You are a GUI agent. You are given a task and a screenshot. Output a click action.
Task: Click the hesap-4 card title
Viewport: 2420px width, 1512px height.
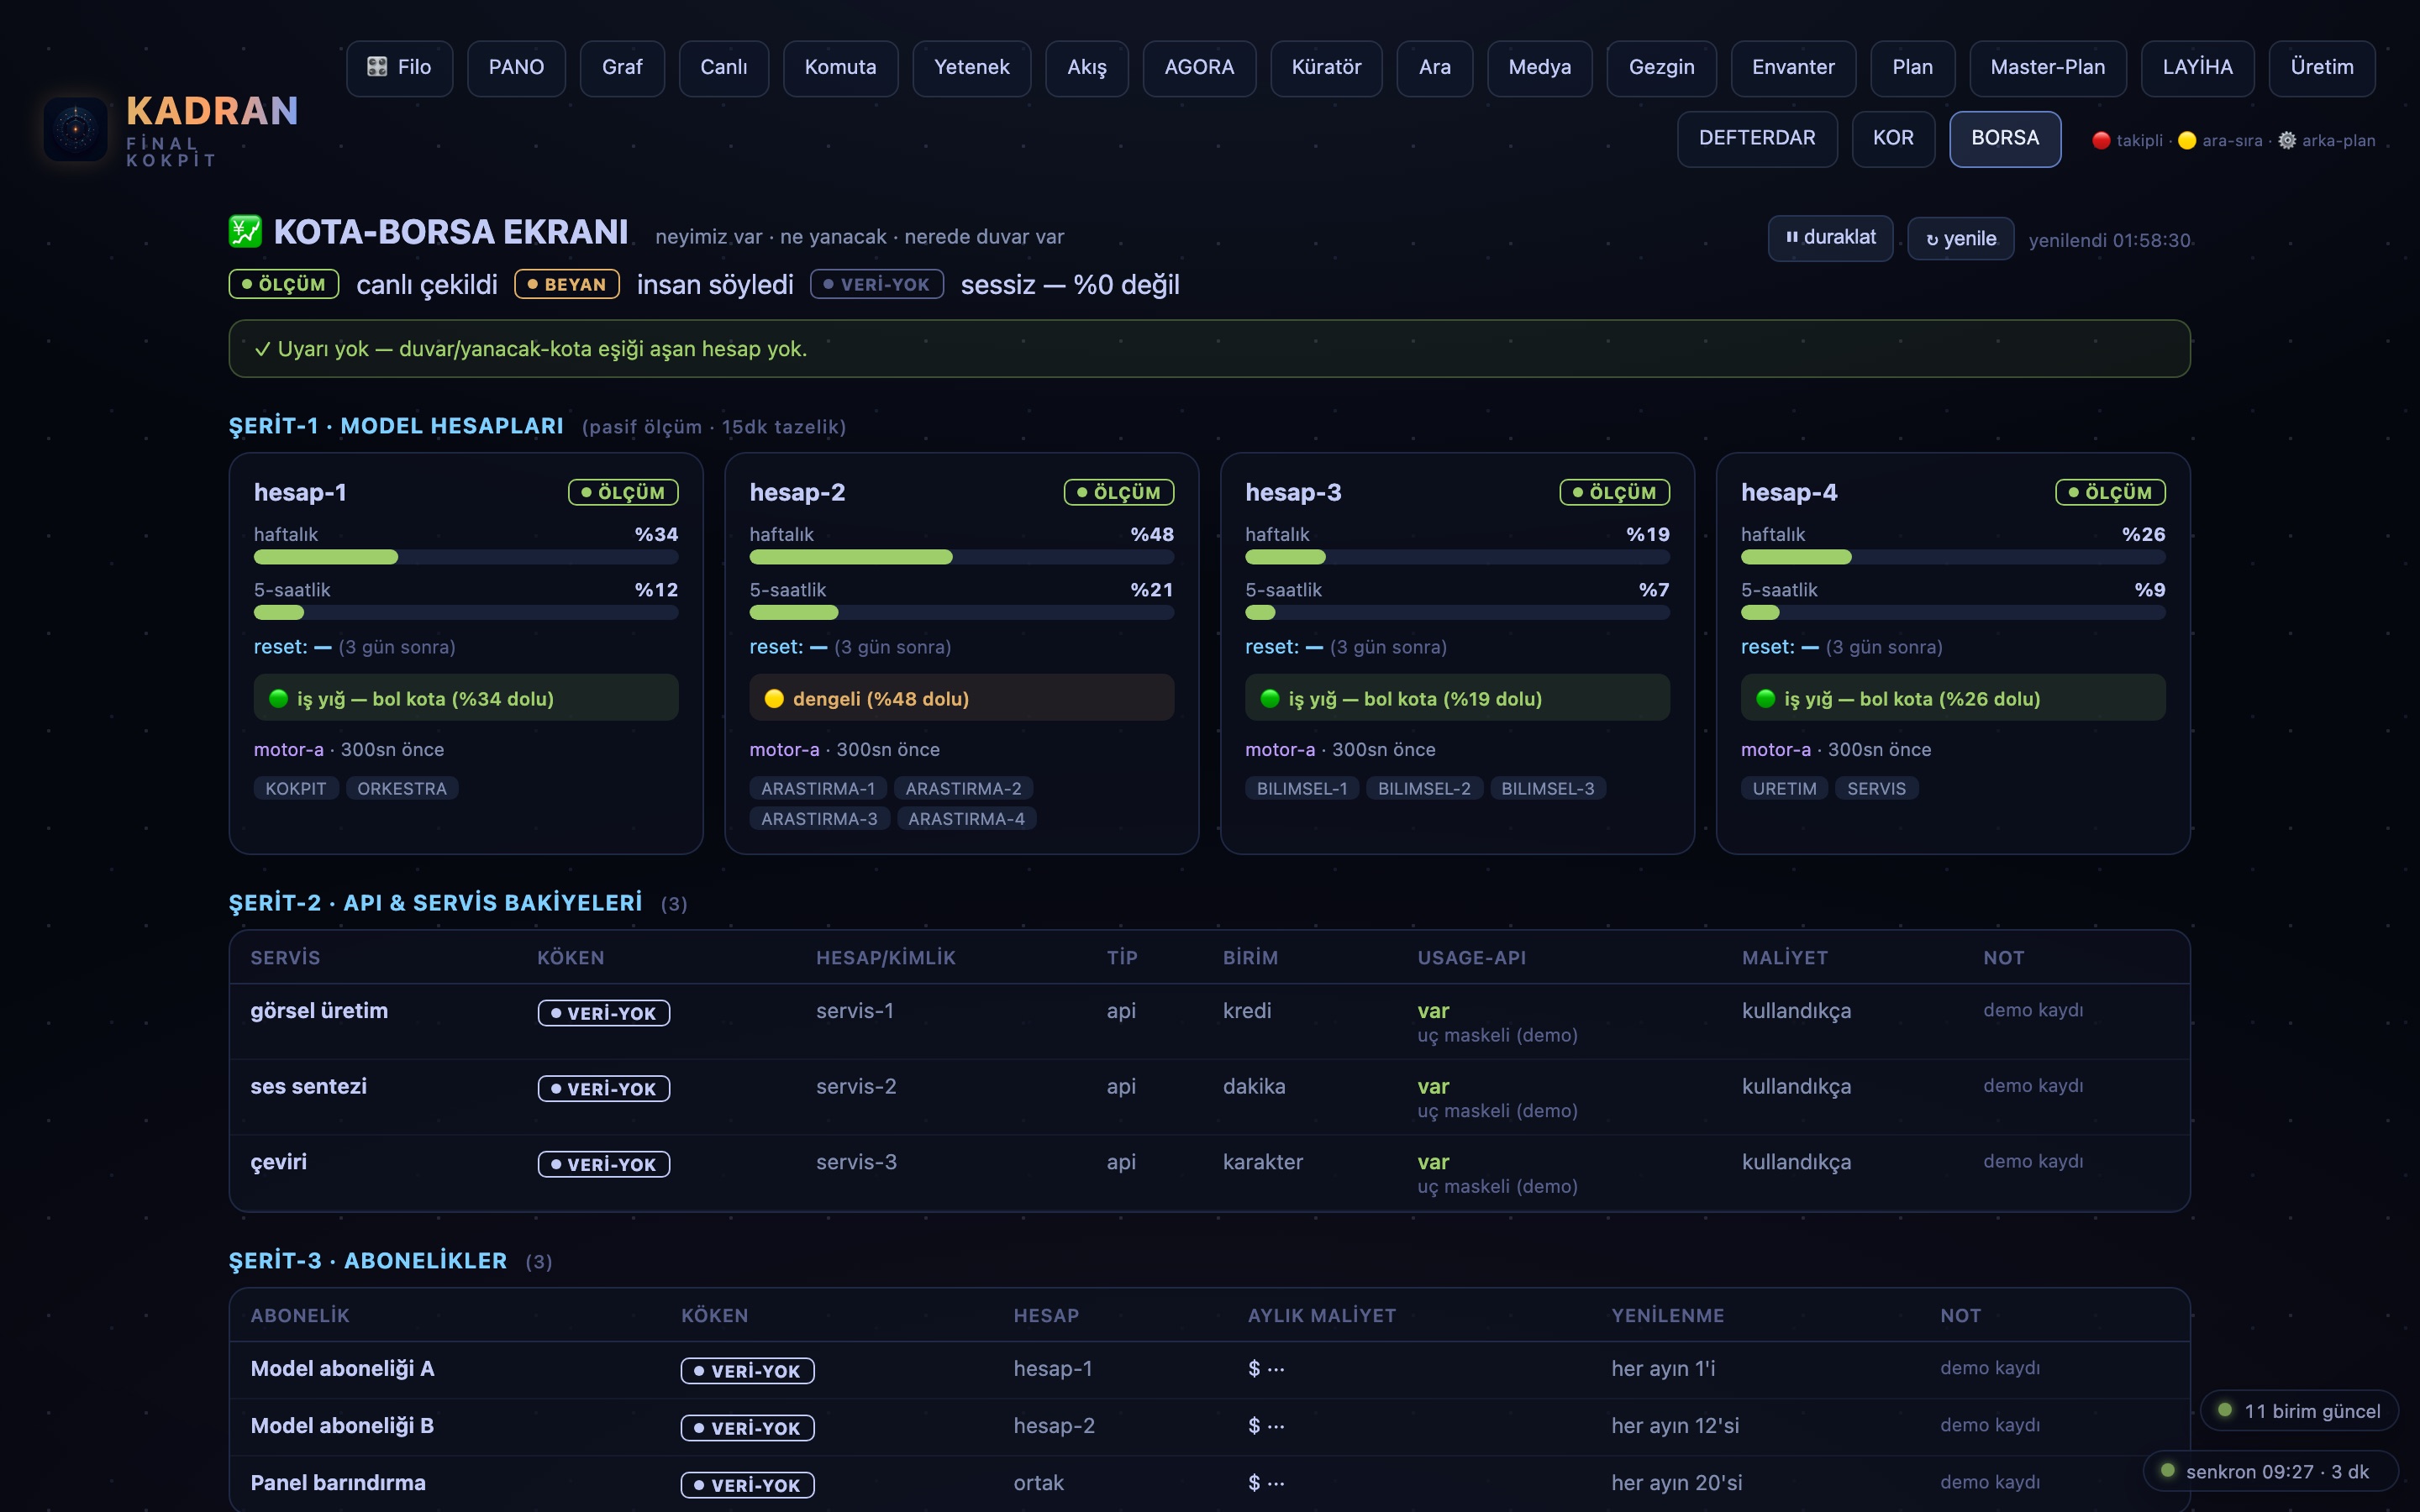tap(1789, 492)
